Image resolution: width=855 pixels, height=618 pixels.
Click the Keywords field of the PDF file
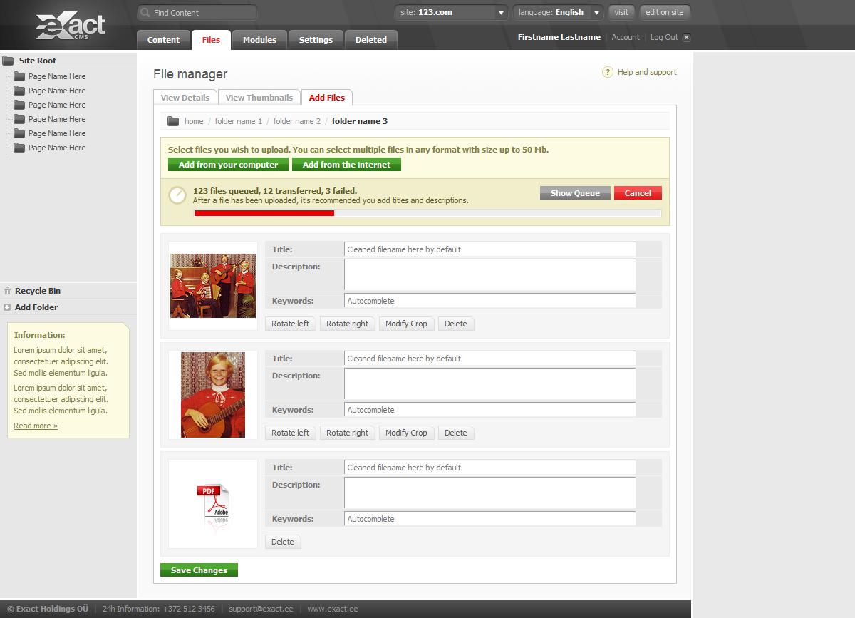[x=490, y=519]
